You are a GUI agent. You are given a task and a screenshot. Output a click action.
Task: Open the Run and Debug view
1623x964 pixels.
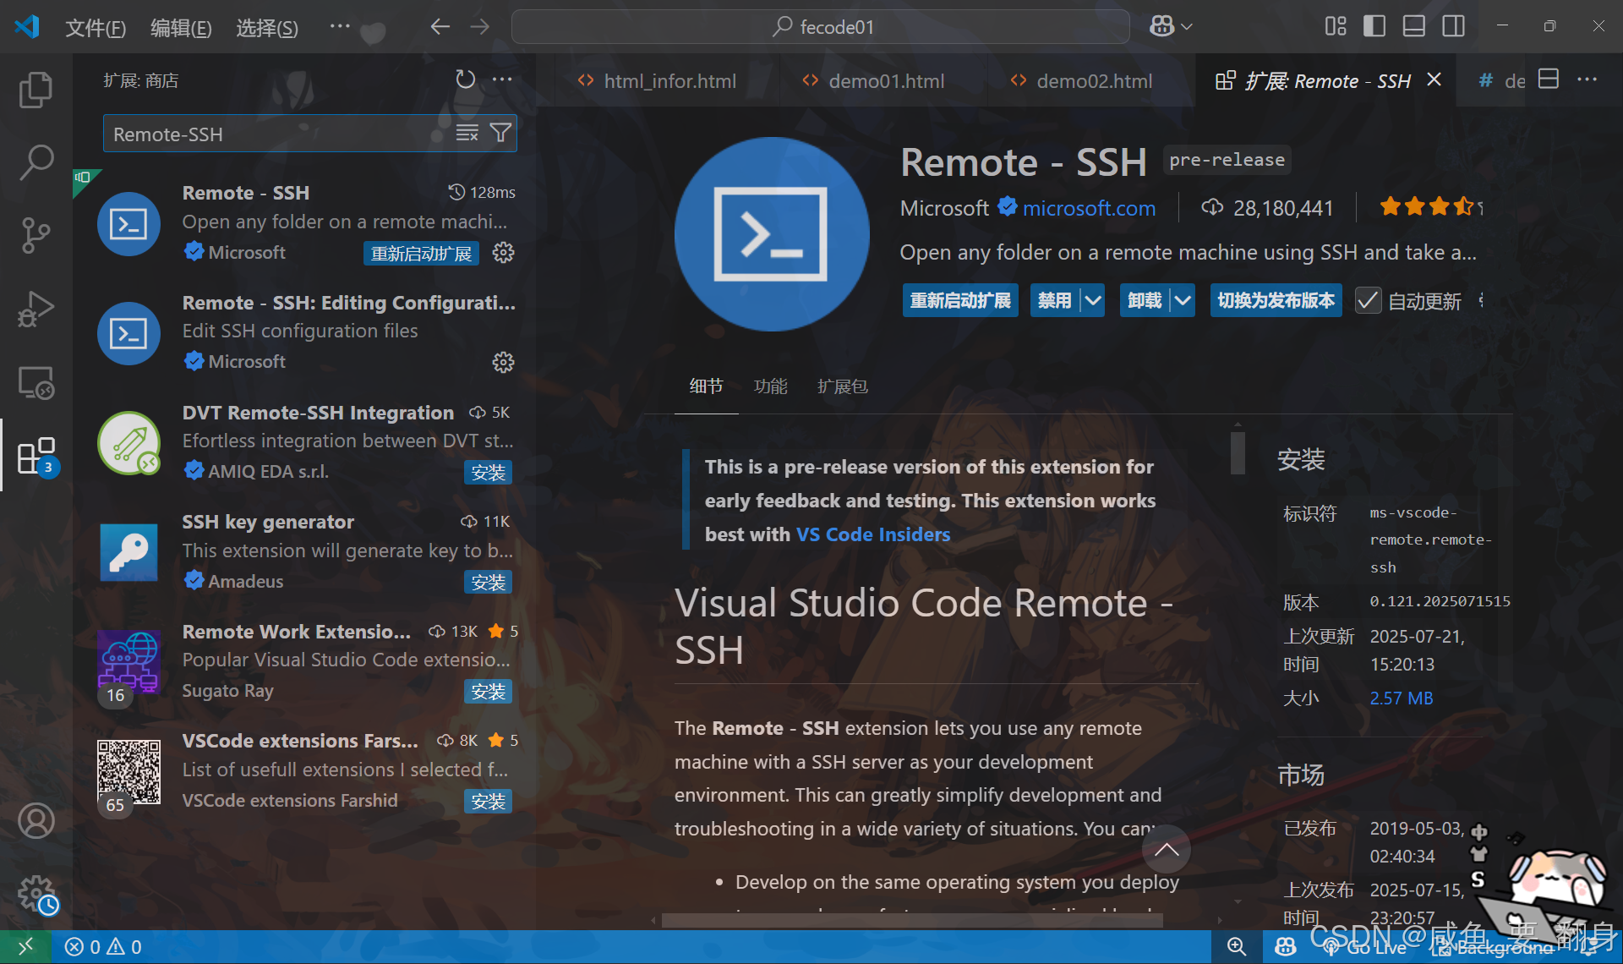[x=36, y=309]
